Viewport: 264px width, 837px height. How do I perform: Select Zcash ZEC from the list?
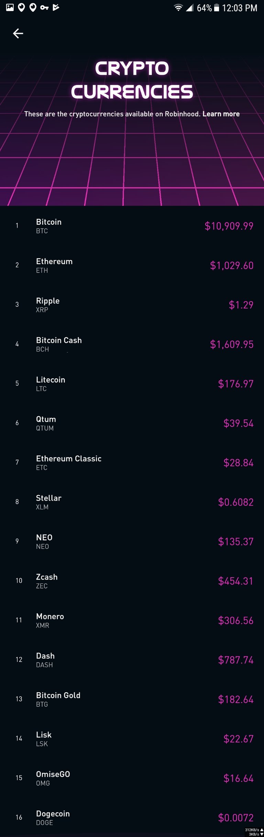[132, 581]
